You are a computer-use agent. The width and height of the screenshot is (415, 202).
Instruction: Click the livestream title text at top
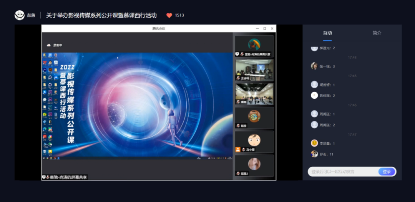(101, 15)
